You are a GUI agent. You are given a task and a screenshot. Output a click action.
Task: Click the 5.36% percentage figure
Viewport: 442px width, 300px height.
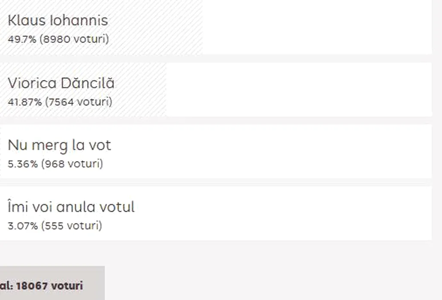23,164
